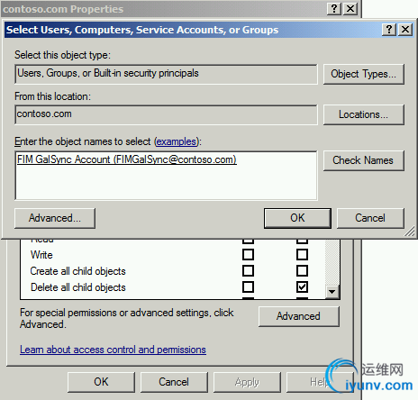Uncheck Deny for Delete all child objects
Image resolution: width=418 pixels, height=400 pixels.
pyautogui.click(x=302, y=287)
